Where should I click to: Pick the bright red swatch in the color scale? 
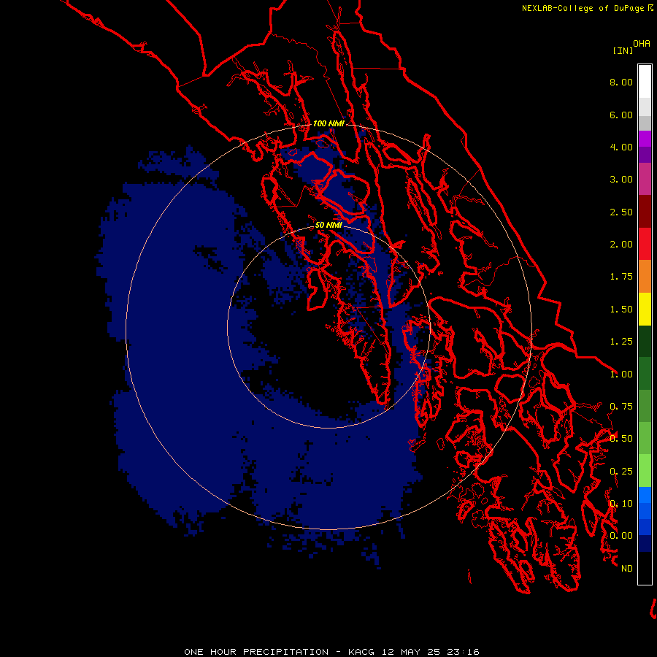click(x=645, y=244)
